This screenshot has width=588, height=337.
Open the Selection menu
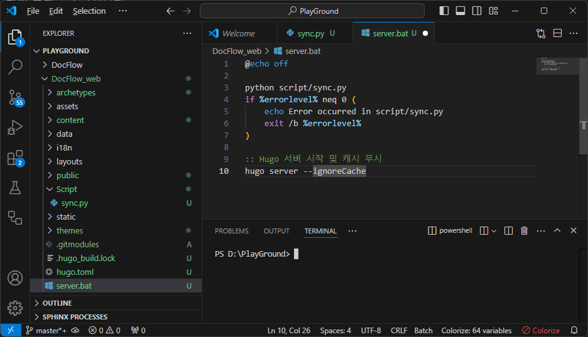pyautogui.click(x=89, y=11)
